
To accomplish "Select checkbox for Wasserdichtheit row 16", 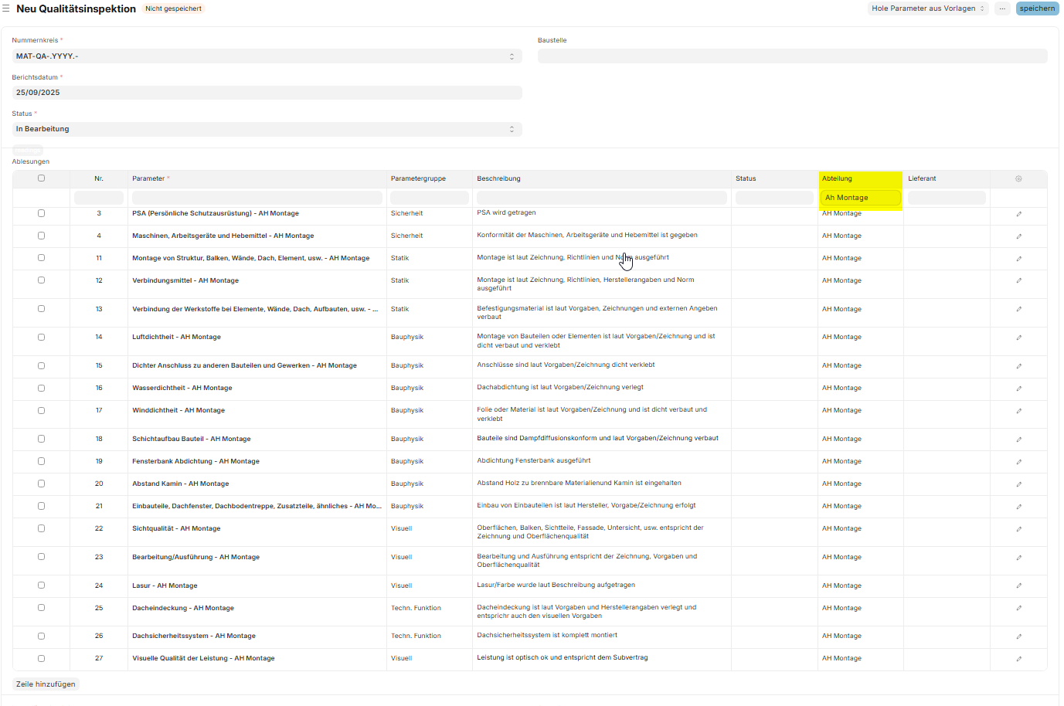I will (42, 388).
